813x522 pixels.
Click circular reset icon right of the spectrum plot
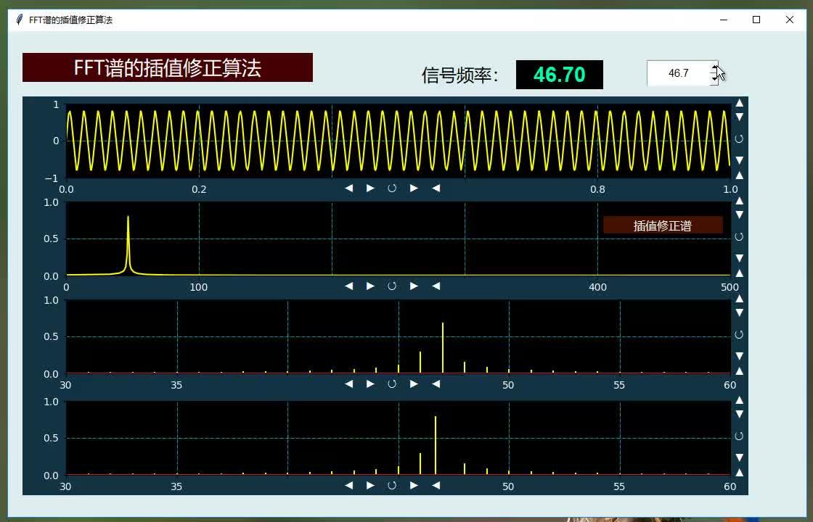pos(739,236)
